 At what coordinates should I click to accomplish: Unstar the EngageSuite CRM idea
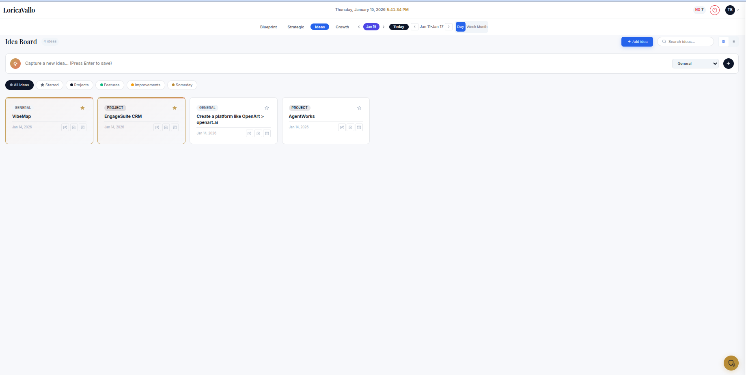click(175, 108)
